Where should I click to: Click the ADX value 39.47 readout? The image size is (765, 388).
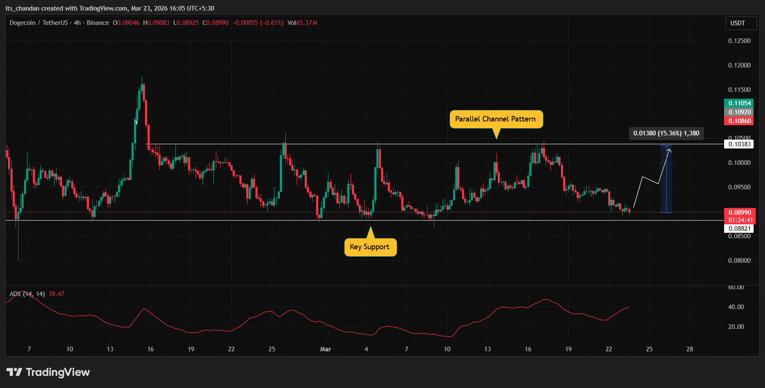coord(56,294)
